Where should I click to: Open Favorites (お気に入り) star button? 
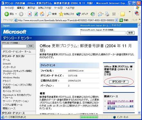pos(67,14)
